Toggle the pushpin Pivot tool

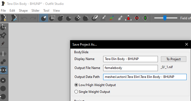tap(3, 35)
